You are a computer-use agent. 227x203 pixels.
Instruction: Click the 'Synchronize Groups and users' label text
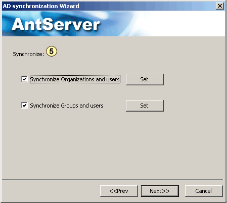point(67,106)
